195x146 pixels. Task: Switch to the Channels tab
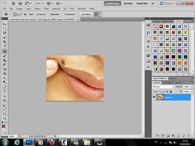pyautogui.click(x=167, y=83)
